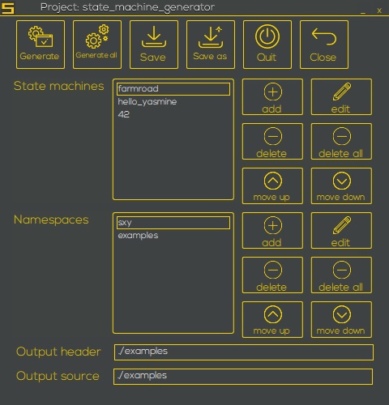Edit the selected namespace
Screen dimensions: 389x405
(x=341, y=231)
